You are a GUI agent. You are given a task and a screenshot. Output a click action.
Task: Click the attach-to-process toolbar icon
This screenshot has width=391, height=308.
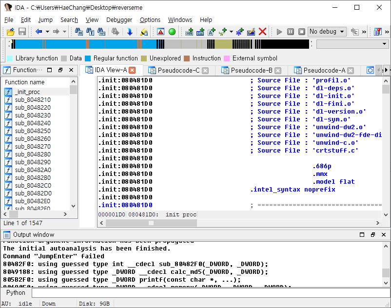[354, 32]
